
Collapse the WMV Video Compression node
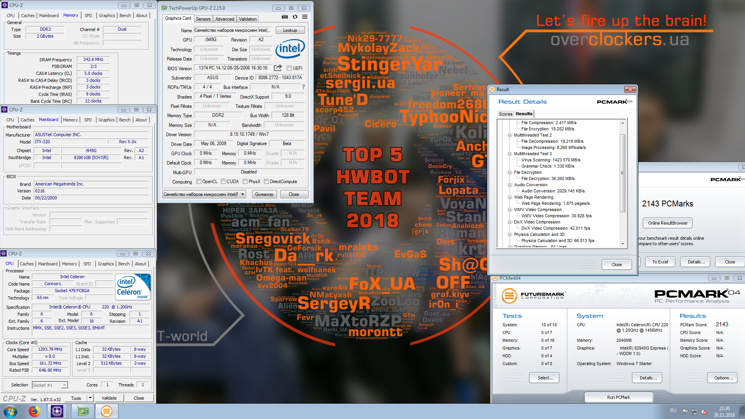point(509,209)
